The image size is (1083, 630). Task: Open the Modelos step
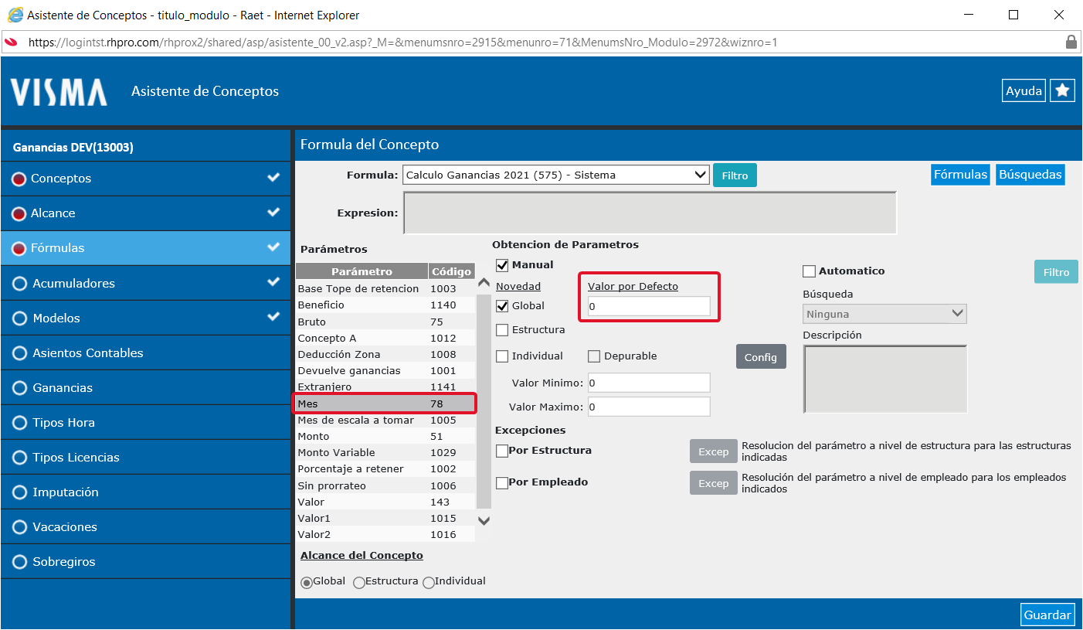(146, 318)
